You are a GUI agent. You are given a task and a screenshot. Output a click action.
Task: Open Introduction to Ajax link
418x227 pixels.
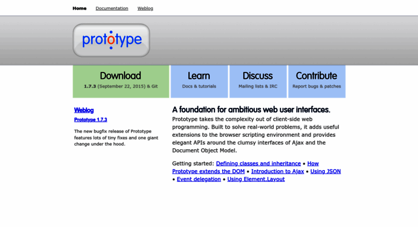click(278, 171)
